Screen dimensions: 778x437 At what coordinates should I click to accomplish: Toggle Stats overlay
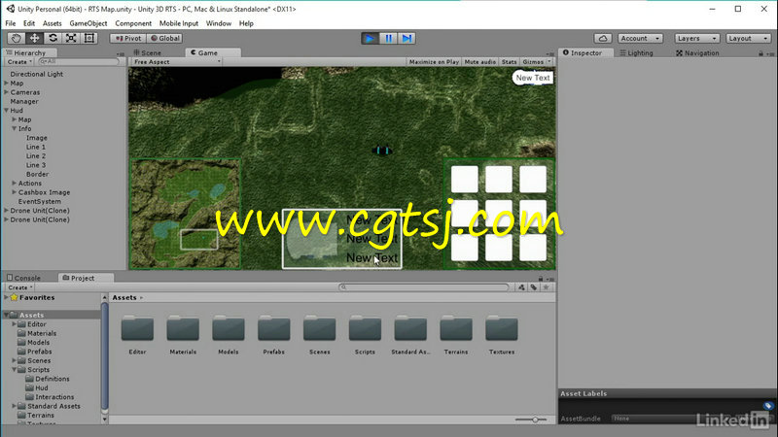509,62
